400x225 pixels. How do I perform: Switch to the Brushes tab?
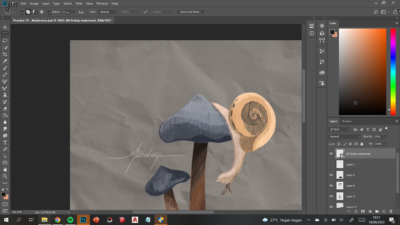347,121
